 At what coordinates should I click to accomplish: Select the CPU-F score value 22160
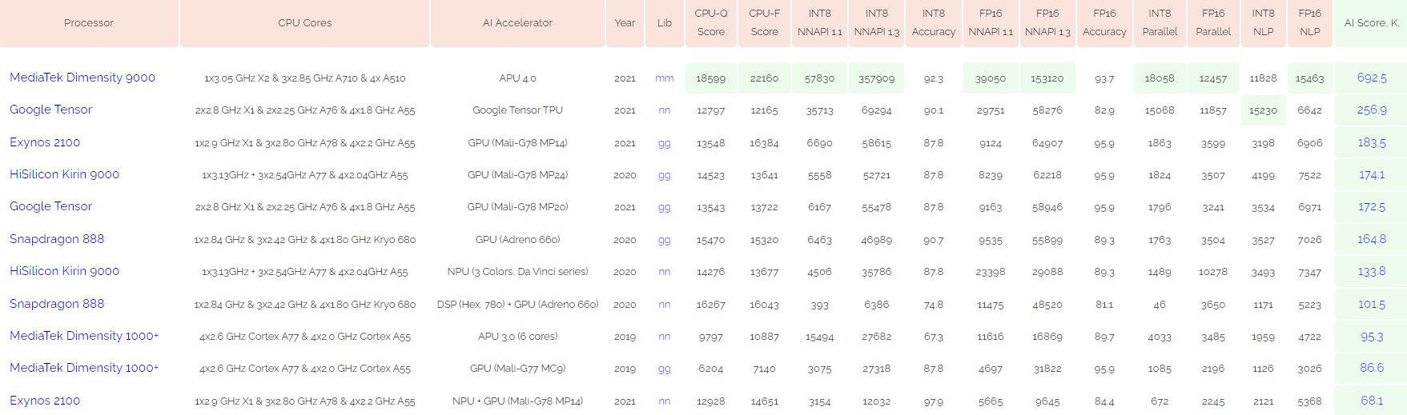pos(765,78)
